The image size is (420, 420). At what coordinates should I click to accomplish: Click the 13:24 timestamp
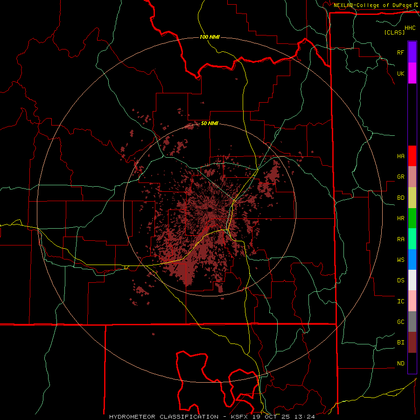(x=305, y=417)
